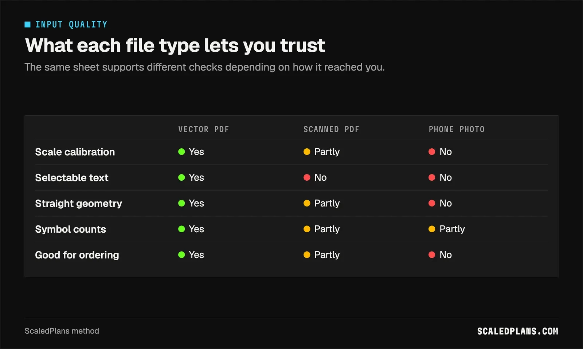Click the blue square beside INPUT QUALITY
Screen dimensions: 583x349
[28, 24]
